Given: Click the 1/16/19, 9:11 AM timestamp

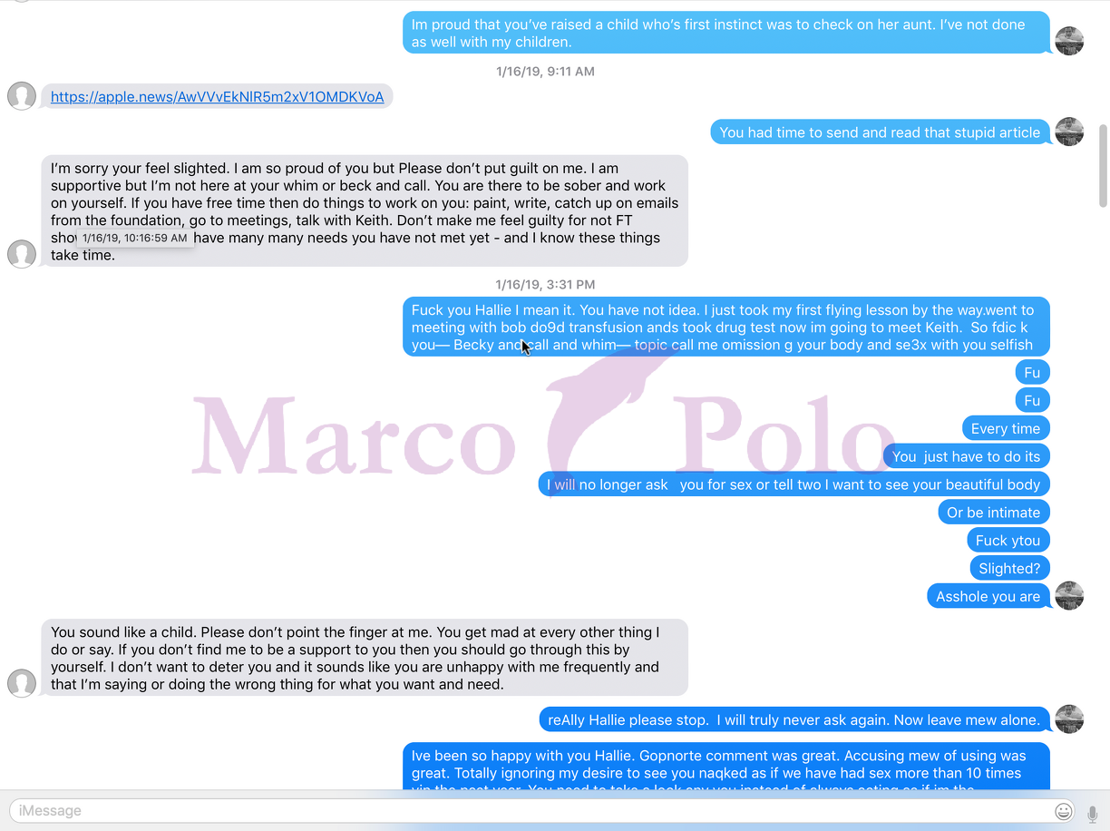Looking at the screenshot, I should click(x=545, y=71).
